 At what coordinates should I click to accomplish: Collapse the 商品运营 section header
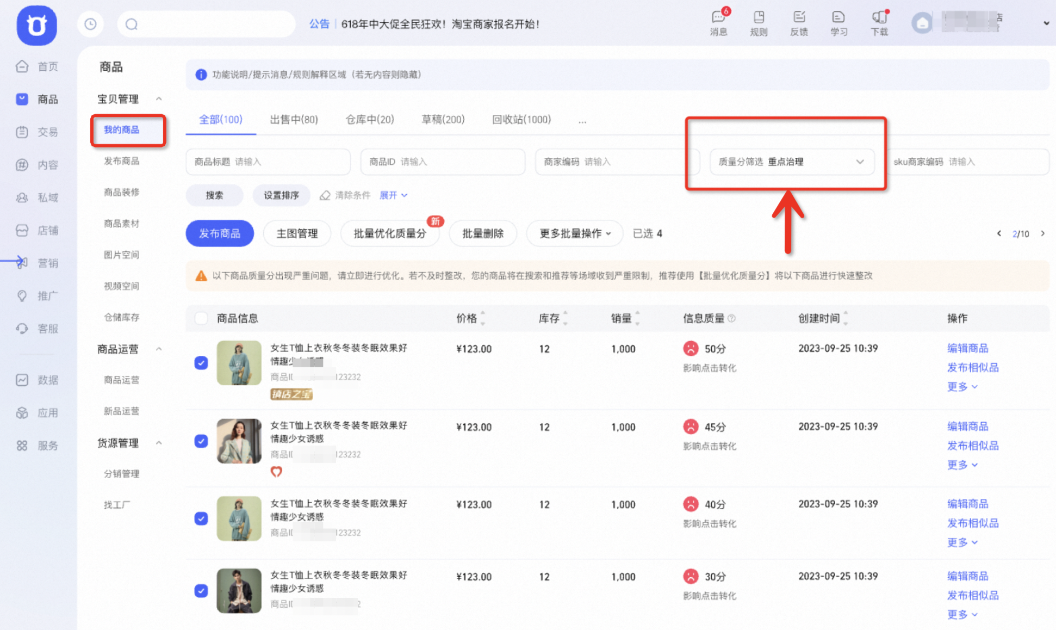tap(159, 349)
